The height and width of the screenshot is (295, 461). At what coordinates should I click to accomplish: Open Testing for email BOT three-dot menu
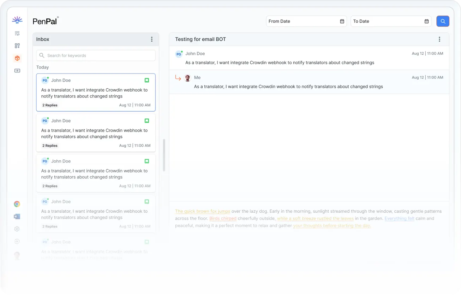(439, 39)
